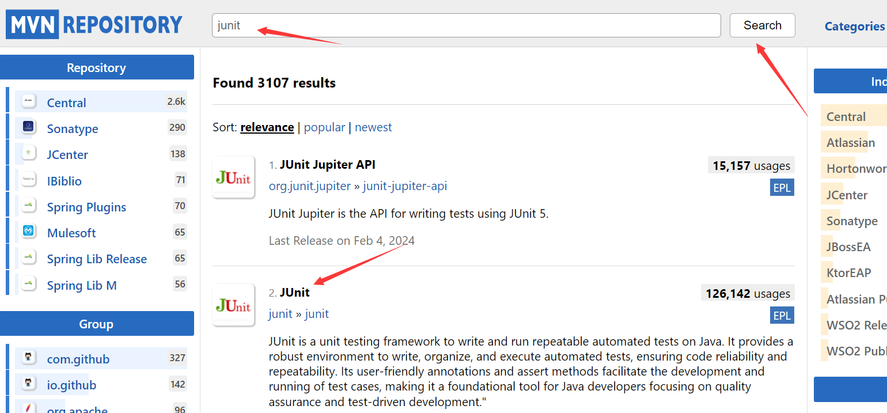The width and height of the screenshot is (887, 413).
Task: Open the JUnit Jupiter API result title
Action: (x=328, y=165)
